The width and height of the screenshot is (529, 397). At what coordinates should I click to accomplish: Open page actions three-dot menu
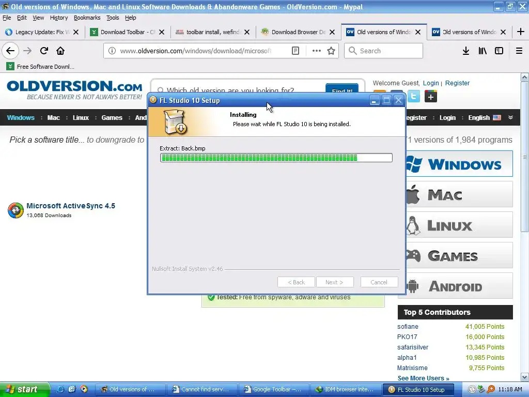coord(317,51)
